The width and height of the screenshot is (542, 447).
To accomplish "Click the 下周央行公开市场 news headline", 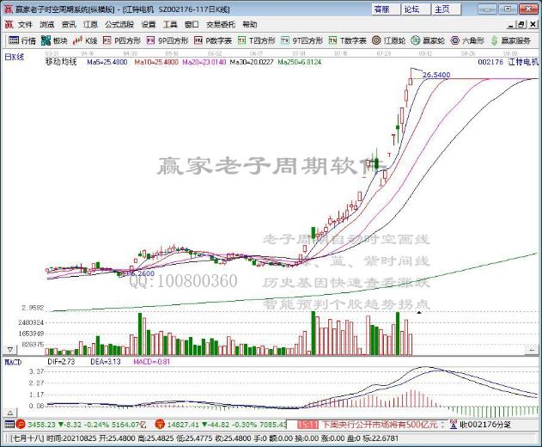I will [380, 425].
